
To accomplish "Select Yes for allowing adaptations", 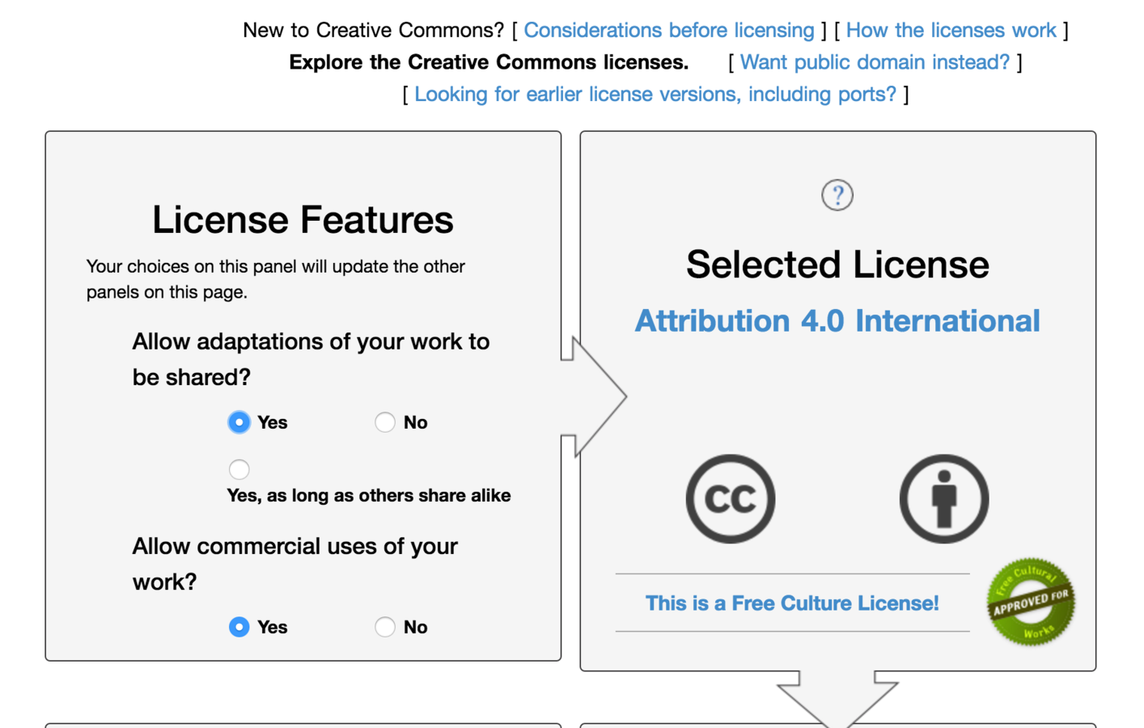I will [x=239, y=422].
